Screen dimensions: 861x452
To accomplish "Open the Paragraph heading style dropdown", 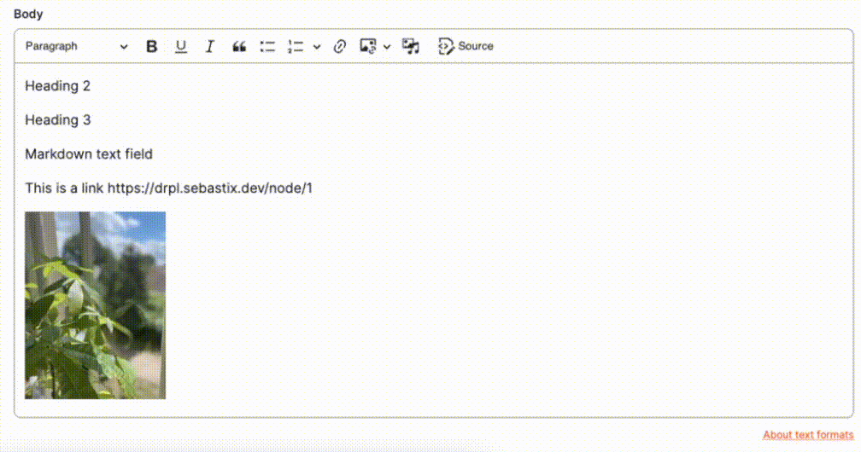I will [76, 47].
